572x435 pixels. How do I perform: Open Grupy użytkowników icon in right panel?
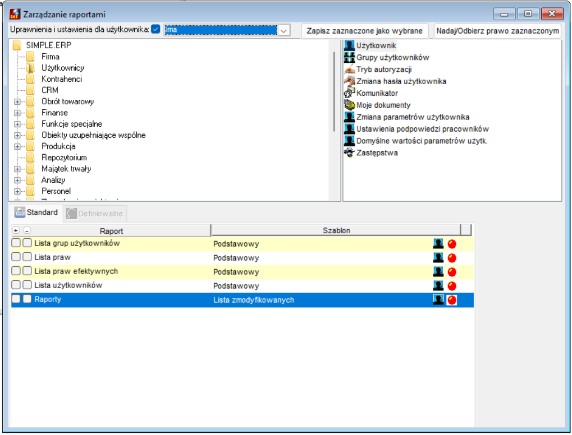(x=349, y=57)
